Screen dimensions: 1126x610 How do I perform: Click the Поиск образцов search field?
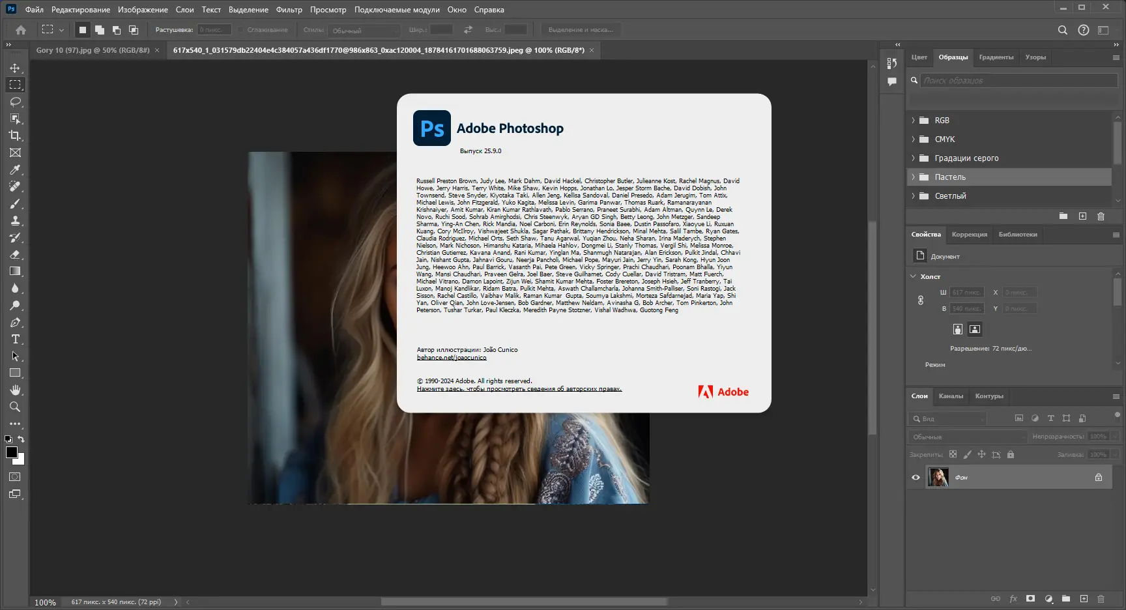coord(1018,81)
